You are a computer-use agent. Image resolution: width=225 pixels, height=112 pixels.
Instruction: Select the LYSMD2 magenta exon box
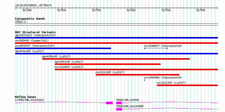click(109, 103)
